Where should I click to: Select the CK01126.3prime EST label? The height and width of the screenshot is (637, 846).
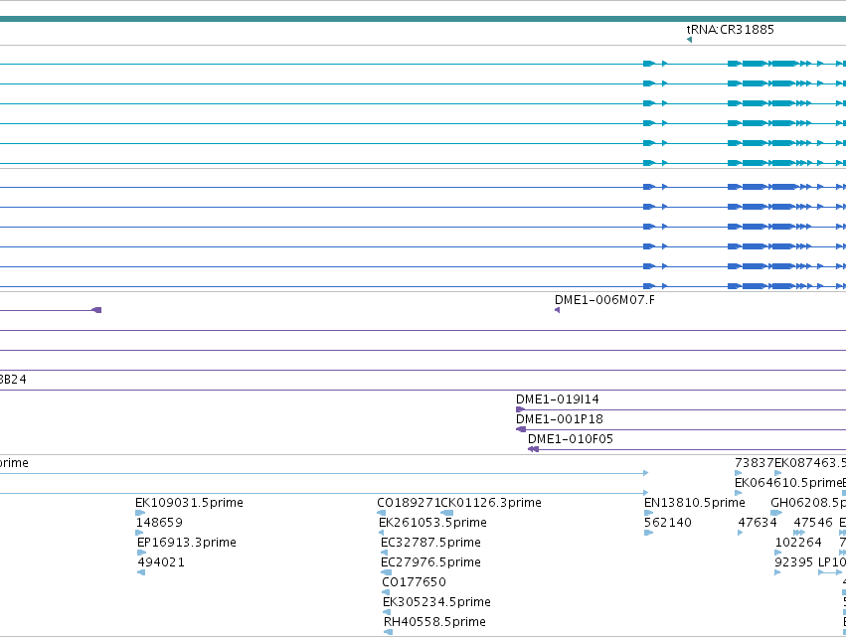491,503
